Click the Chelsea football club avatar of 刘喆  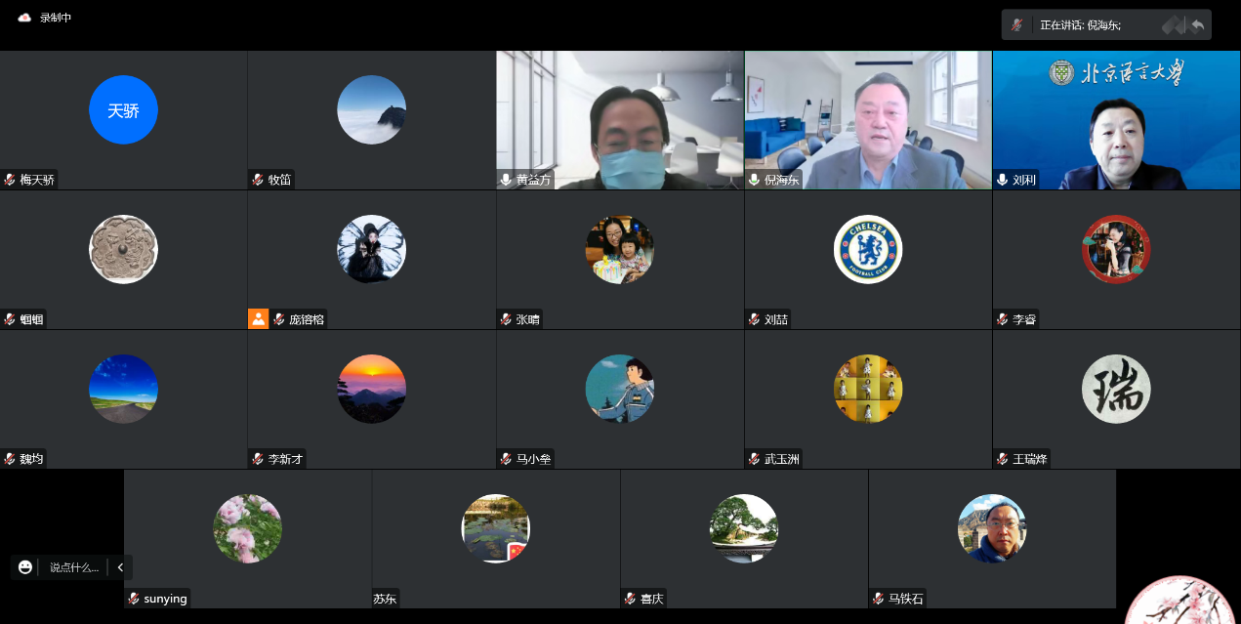point(868,249)
